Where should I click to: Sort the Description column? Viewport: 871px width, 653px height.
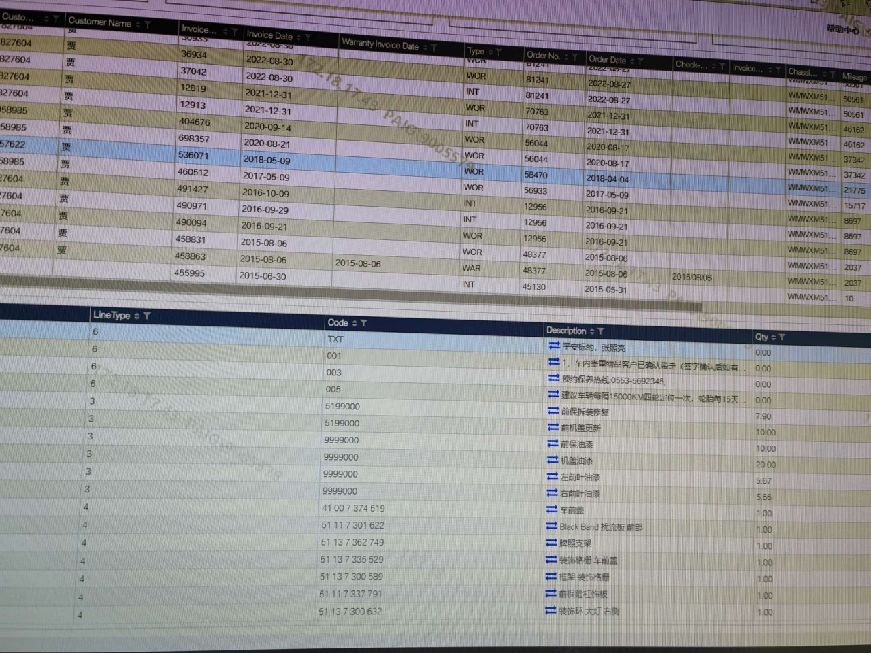click(x=592, y=331)
